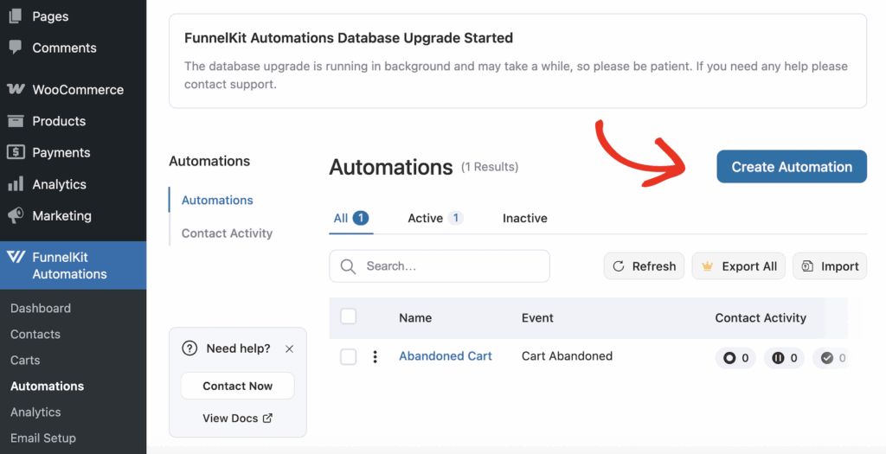Click the paused contacts count badge
This screenshot has height=454, width=886.
[784, 358]
